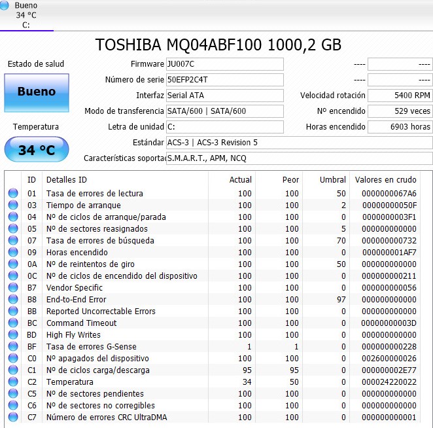Click the status icon for row C6
433x428 pixels.
click(x=13, y=405)
